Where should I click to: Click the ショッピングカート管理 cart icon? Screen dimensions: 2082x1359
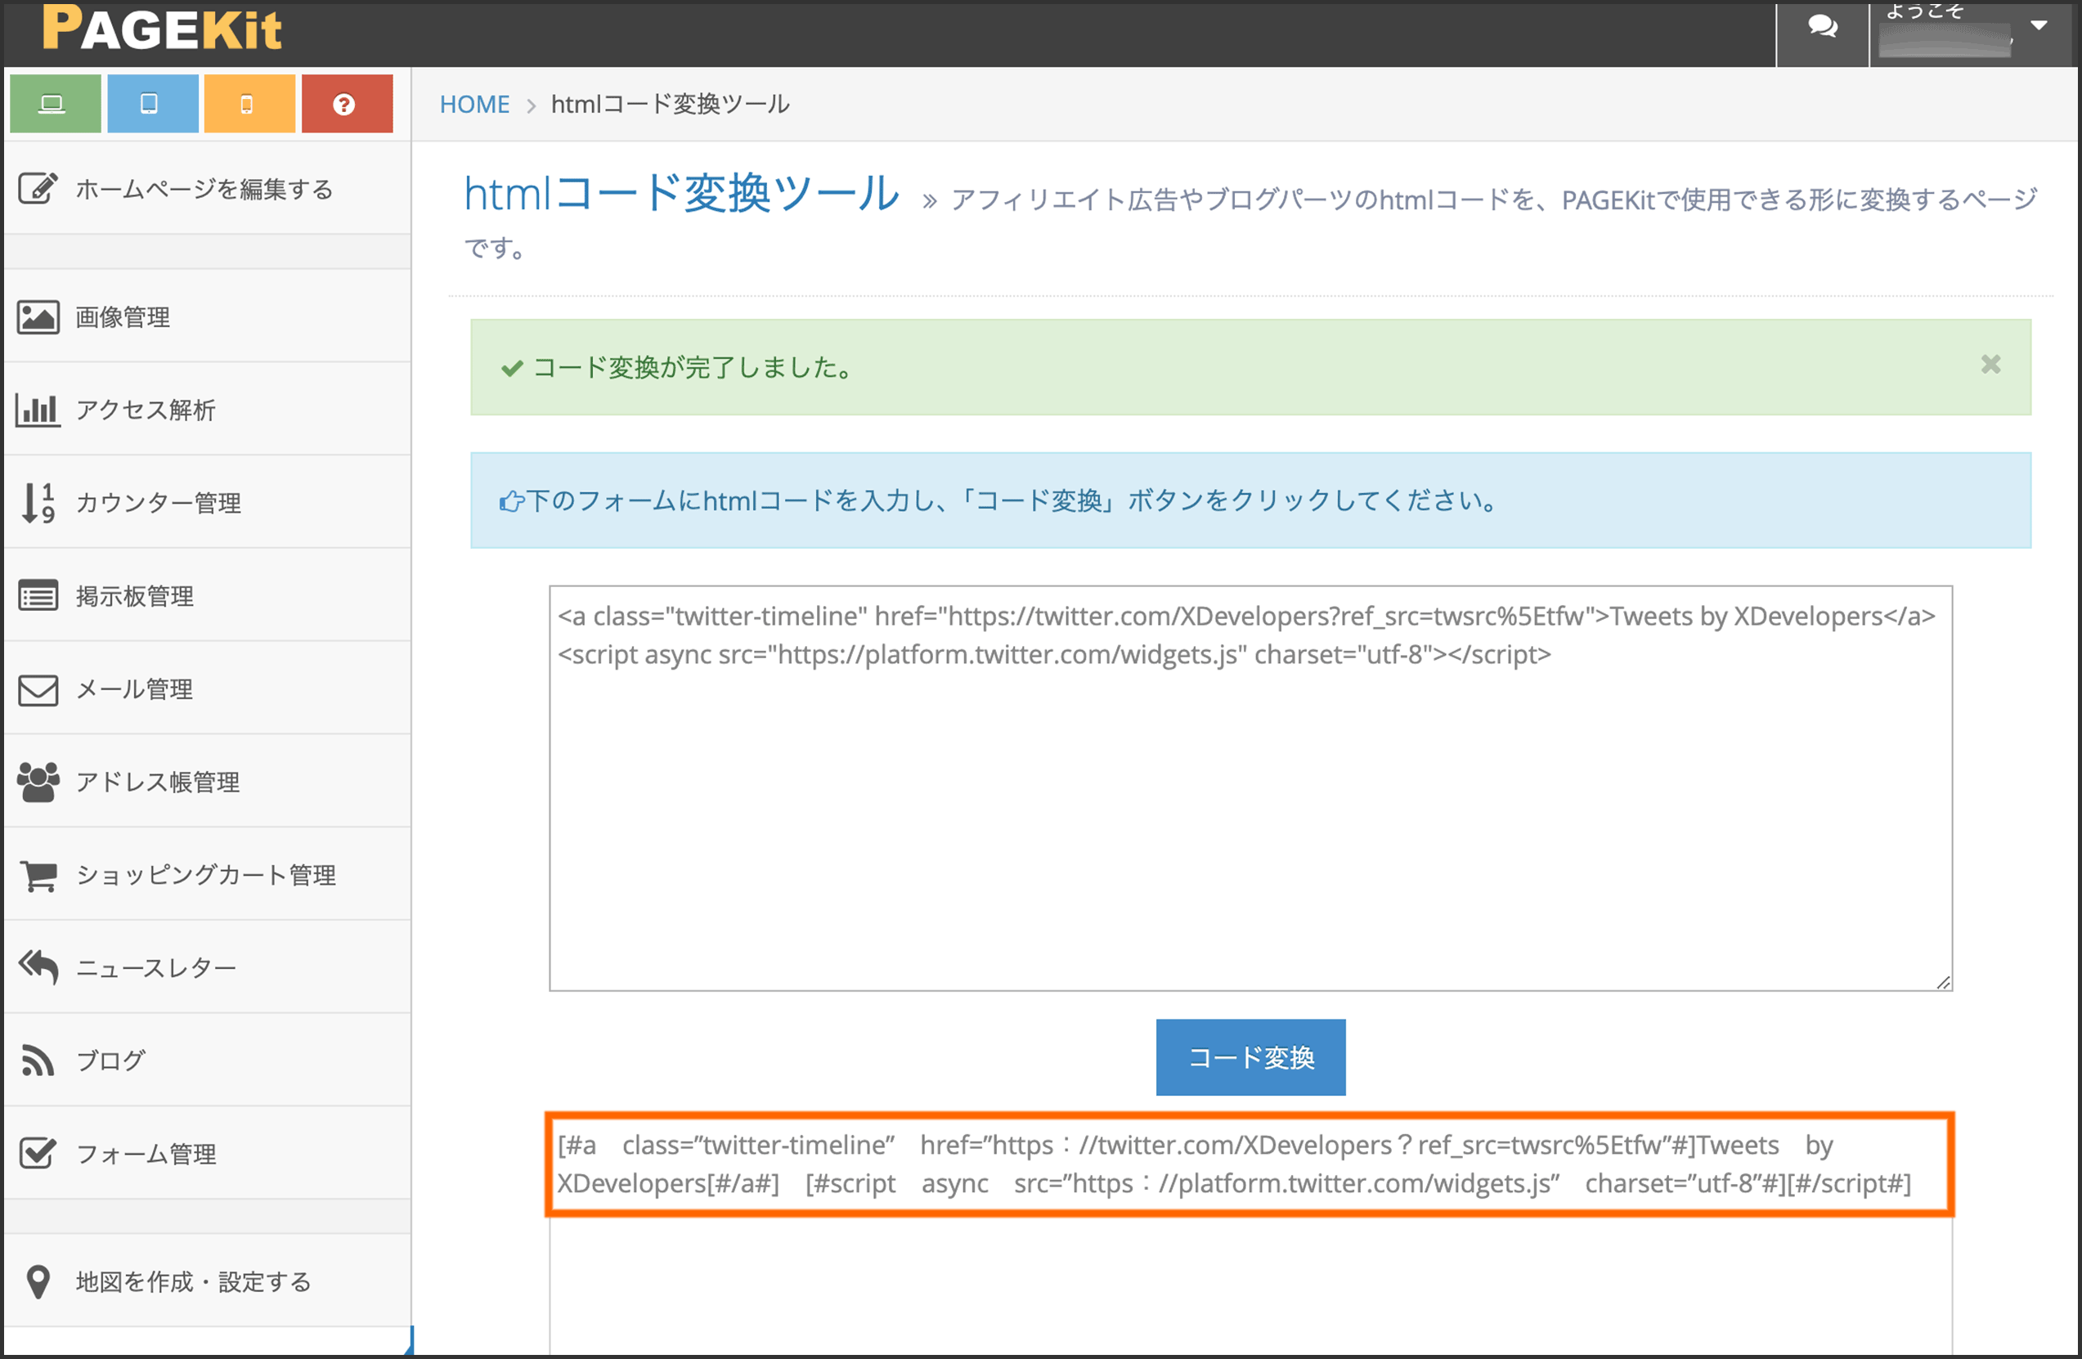(38, 876)
